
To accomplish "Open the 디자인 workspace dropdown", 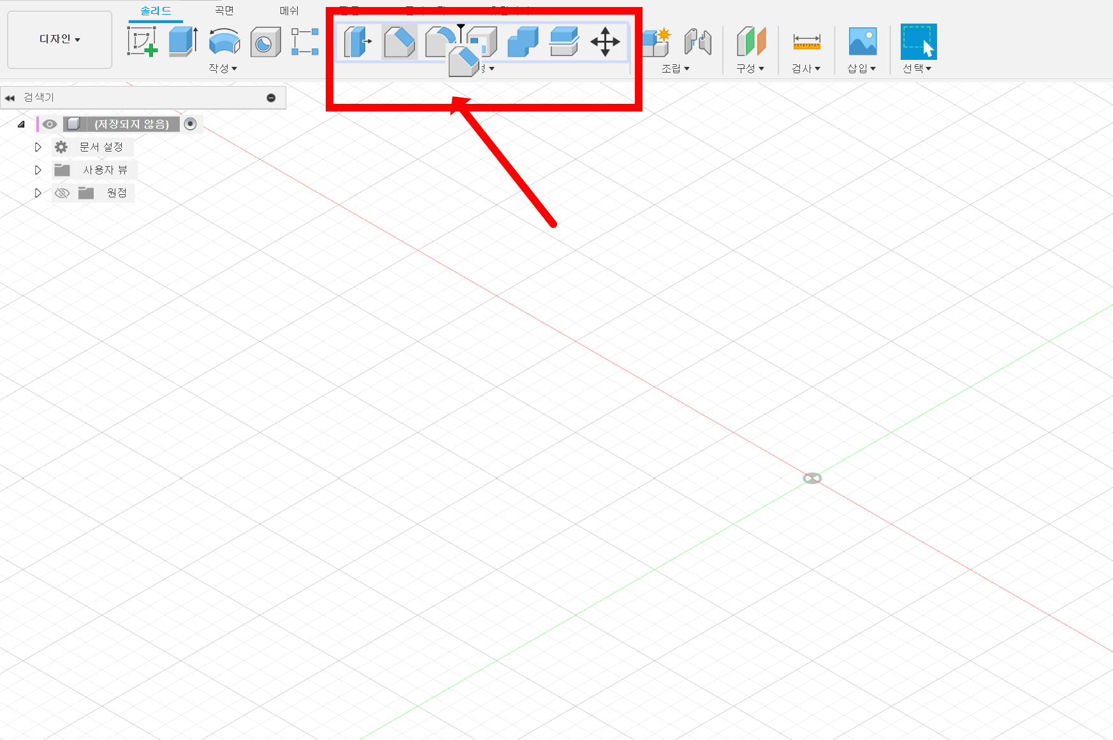I will tap(60, 39).
